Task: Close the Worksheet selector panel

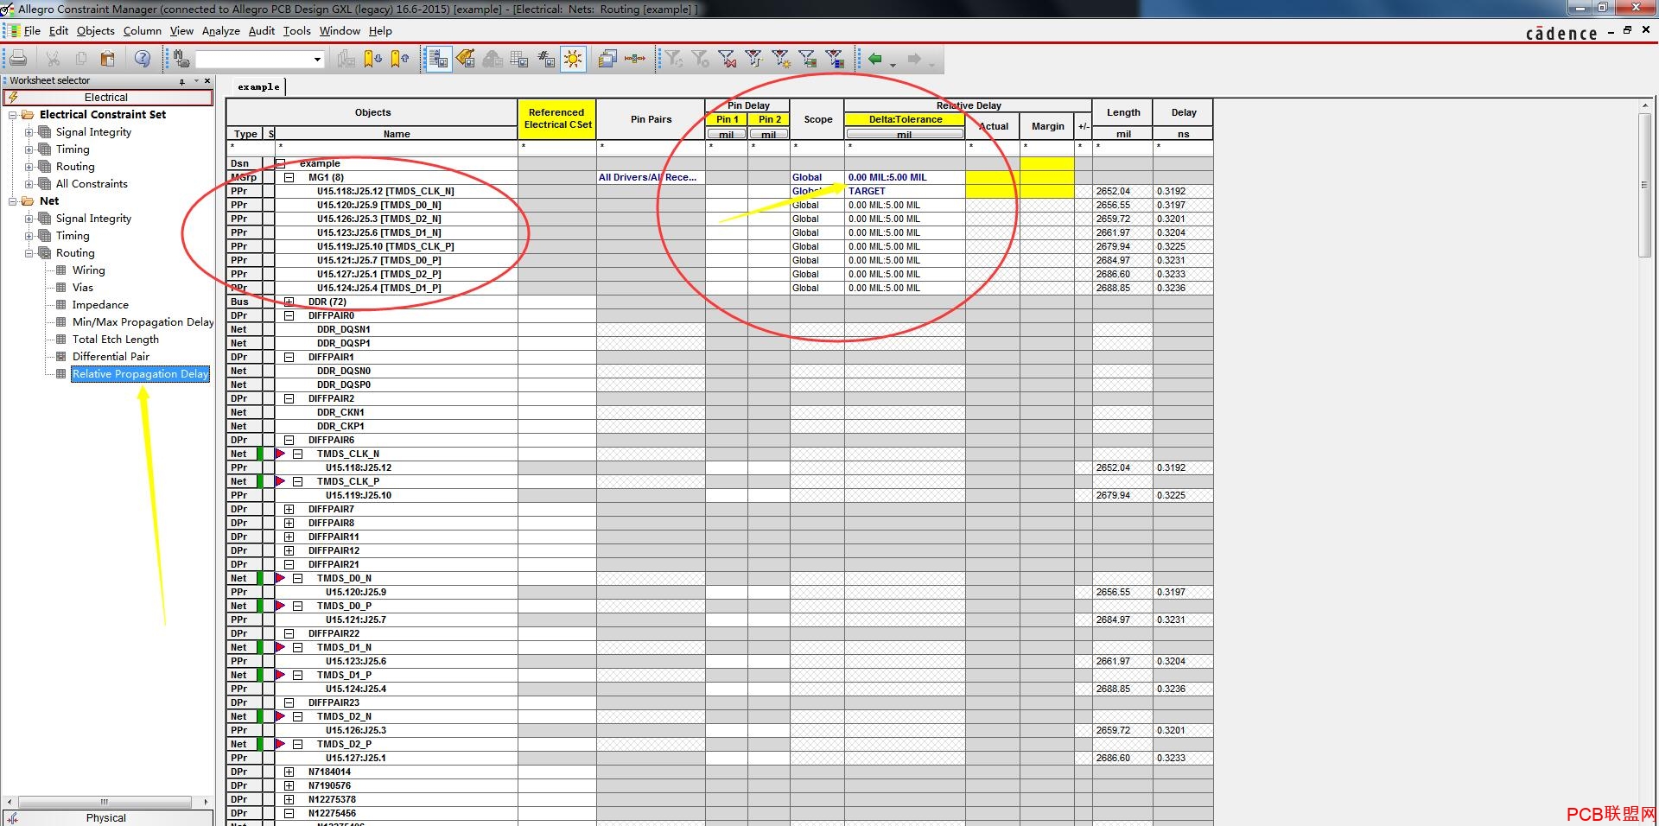Action: click(207, 81)
